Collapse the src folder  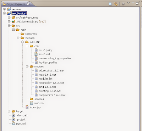pyautogui.click(x=9, y=25)
